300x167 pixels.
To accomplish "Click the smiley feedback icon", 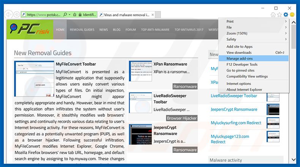I will click(x=292, y=15).
